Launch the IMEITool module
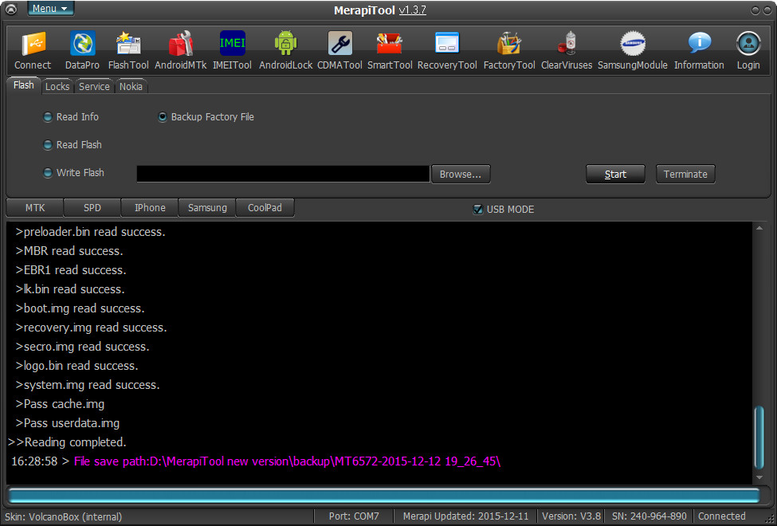777x526 pixels. click(x=232, y=44)
